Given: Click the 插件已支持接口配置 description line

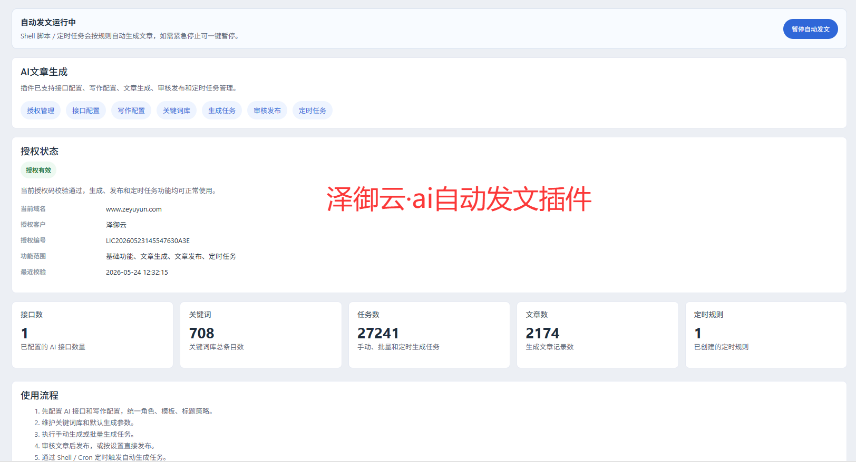Looking at the screenshot, I should [130, 88].
